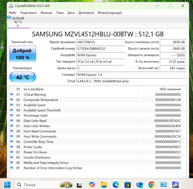
Task: Open Outlook (new) from the taskbar
Action: tap(140, 185)
